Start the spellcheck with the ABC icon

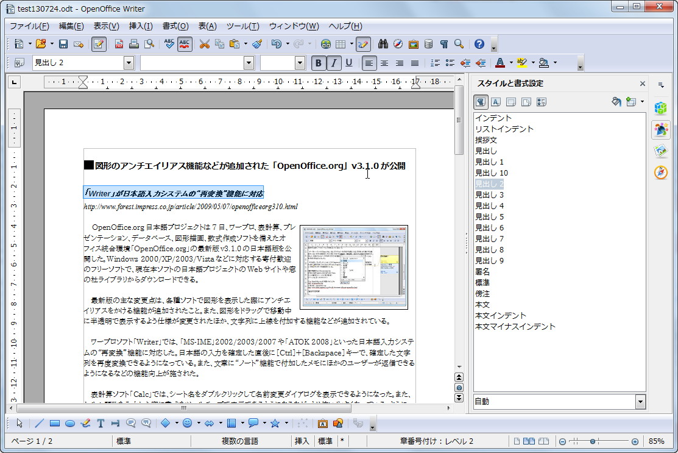click(169, 44)
